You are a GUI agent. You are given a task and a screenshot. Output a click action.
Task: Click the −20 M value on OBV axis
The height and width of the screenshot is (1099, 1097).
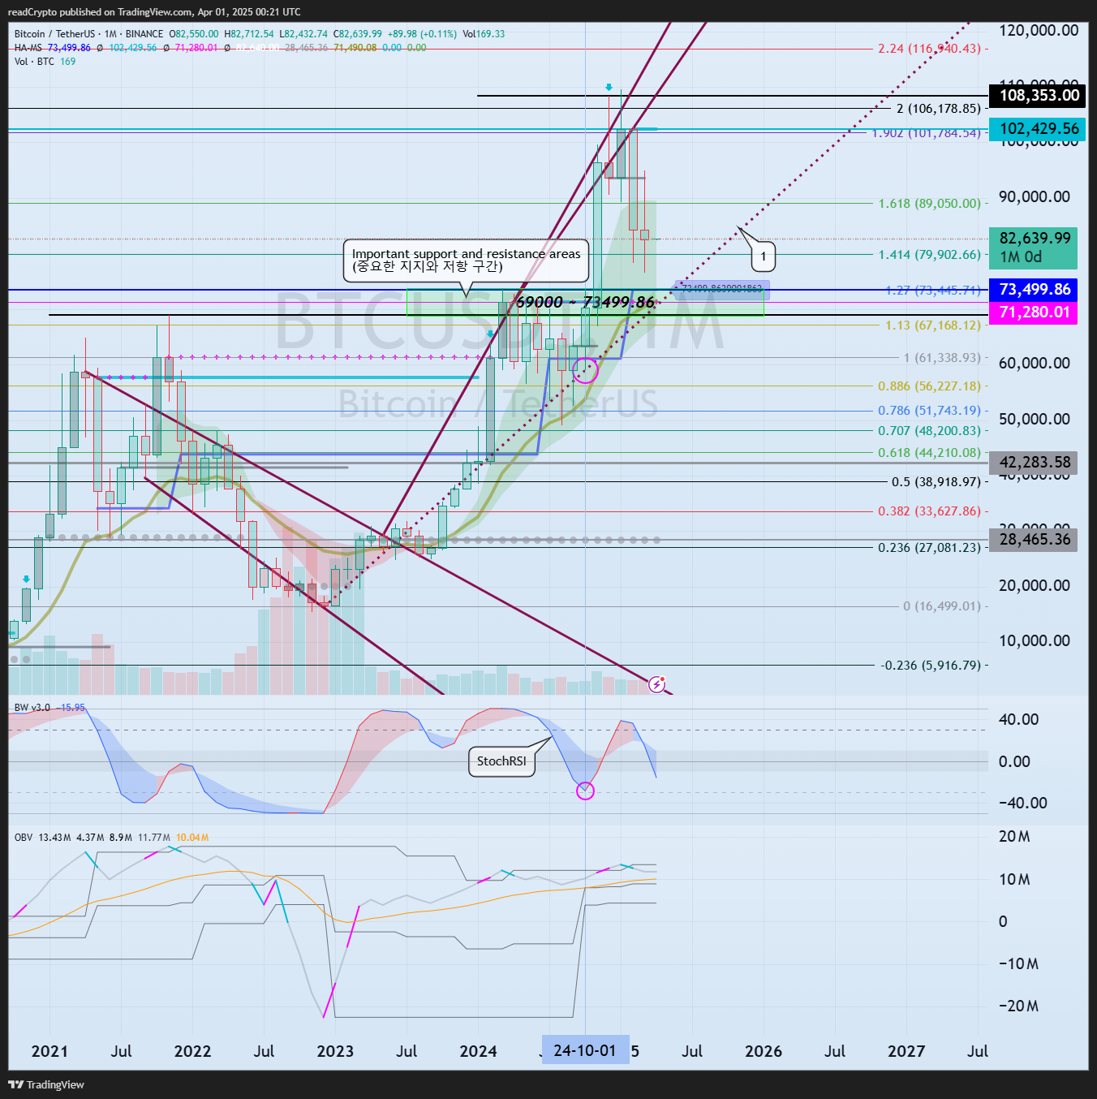(1018, 1006)
